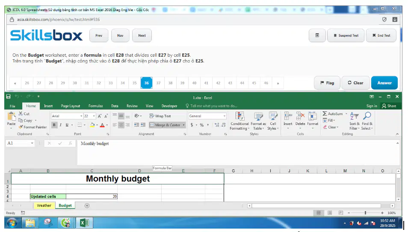Click Format cells icon in Cells group

pyautogui.click(x=313, y=116)
